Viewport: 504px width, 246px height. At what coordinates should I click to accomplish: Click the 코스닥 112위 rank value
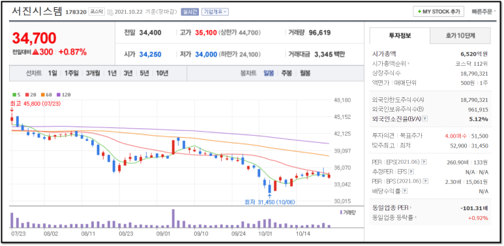pos(472,64)
